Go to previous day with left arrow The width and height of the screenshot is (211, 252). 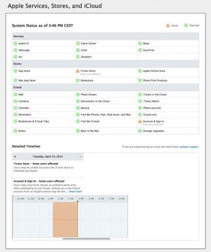(x=15, y=156)
